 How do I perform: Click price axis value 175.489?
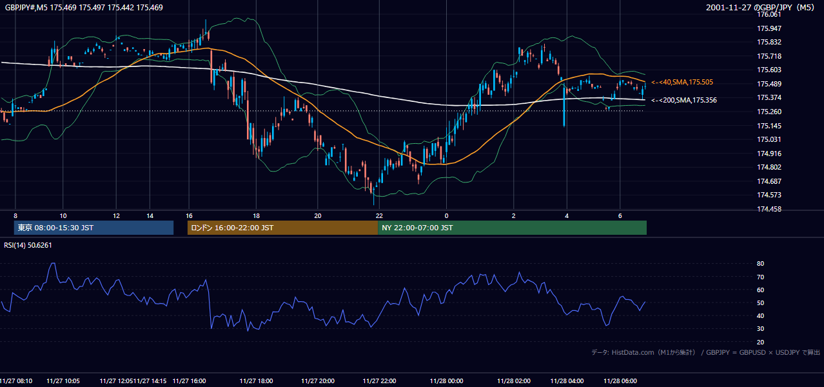(x=769, y=84)
